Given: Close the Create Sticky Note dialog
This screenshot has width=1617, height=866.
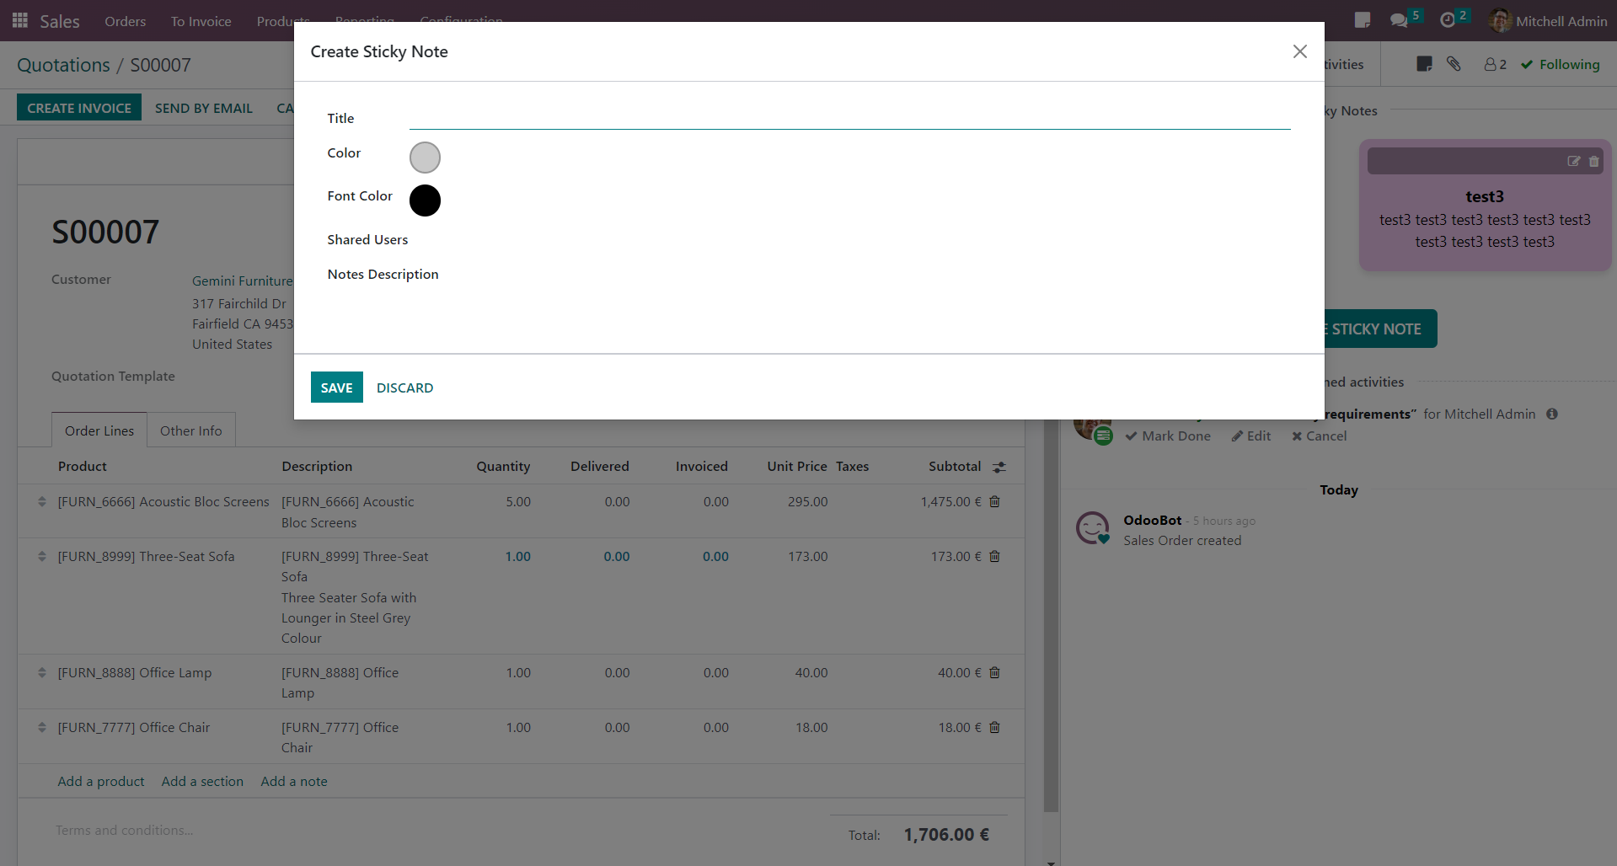Looking at the screenshot, I should click(x=1300, y=51).
